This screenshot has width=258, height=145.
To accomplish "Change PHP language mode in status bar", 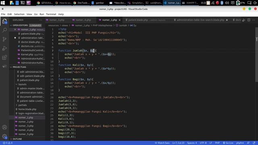I will (217, 143).
